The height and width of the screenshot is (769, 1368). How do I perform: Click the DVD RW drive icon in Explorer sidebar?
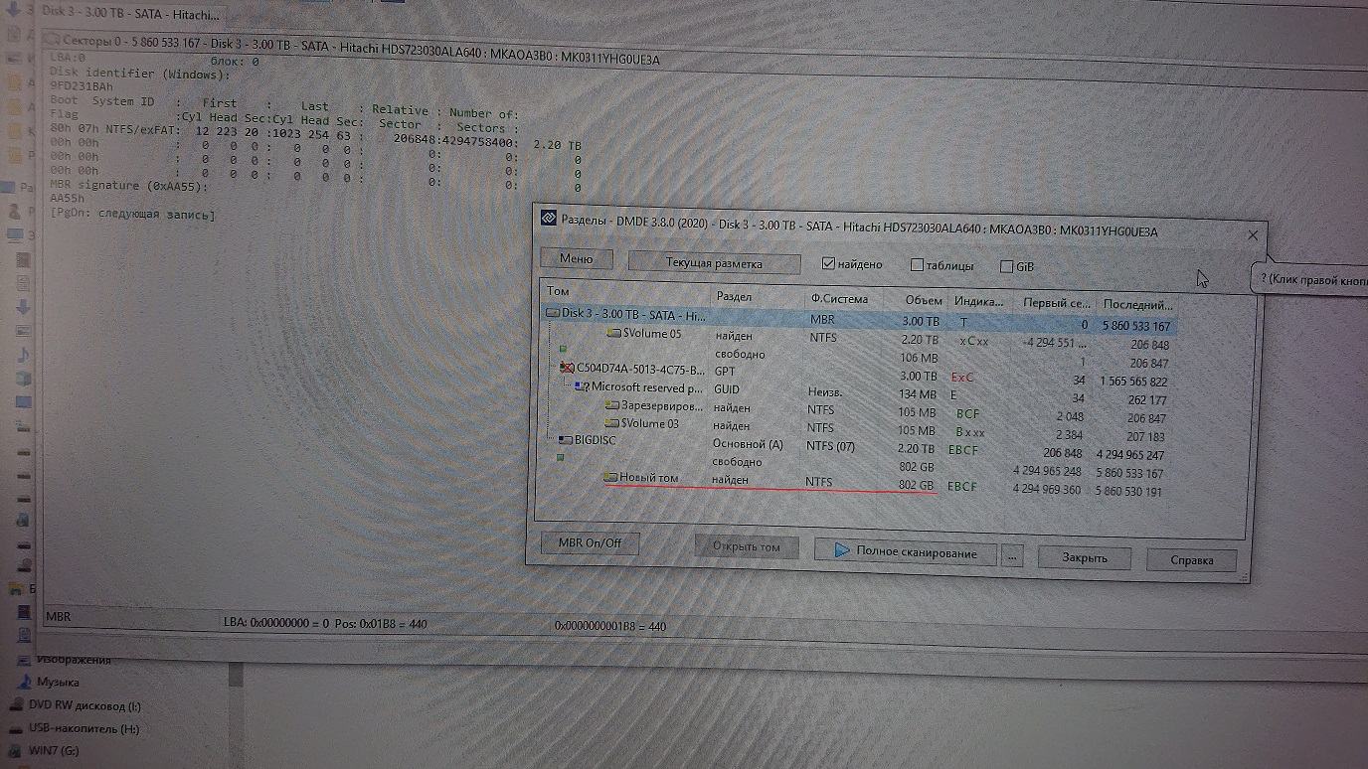click(x=16, y=705)
